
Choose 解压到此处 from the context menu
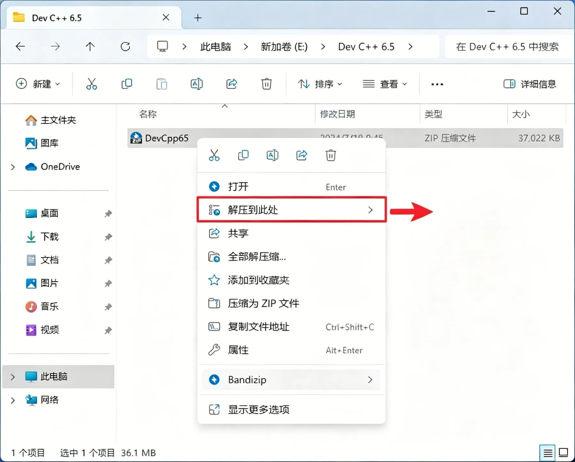click(x=292, y=210)
